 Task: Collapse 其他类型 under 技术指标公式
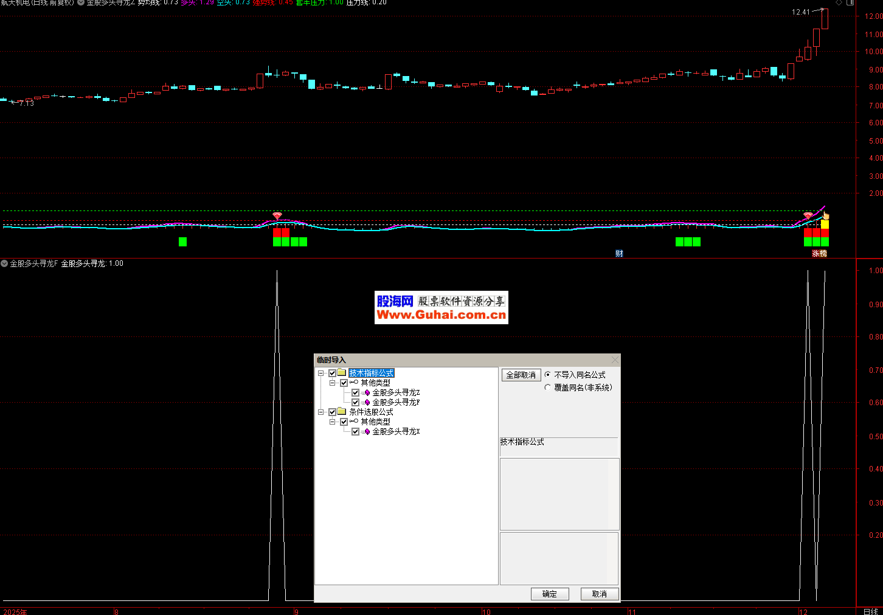[x=333, y=383]
